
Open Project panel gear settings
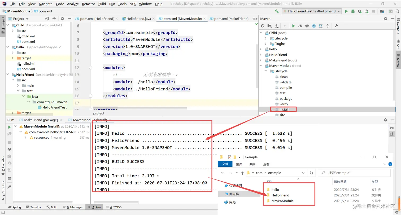click(x=63, y=19)
